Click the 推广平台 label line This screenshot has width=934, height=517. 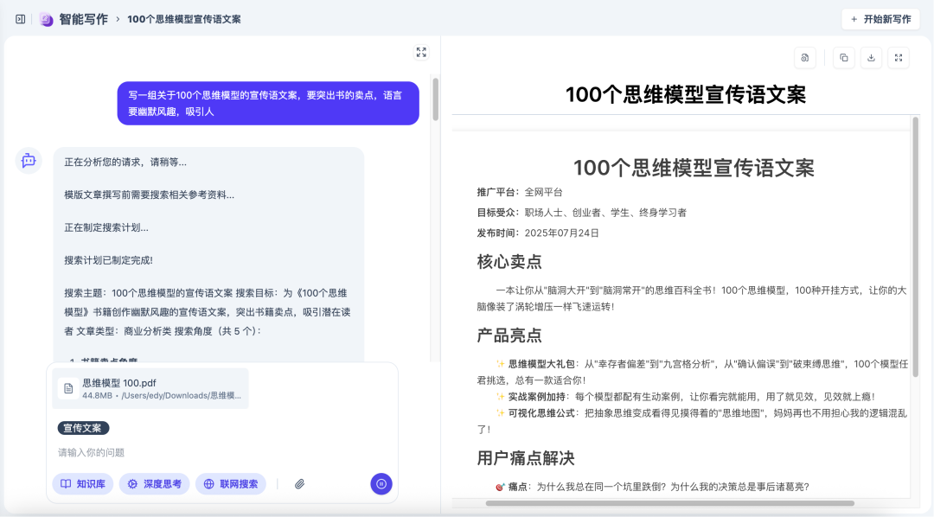tap(520, 193)
